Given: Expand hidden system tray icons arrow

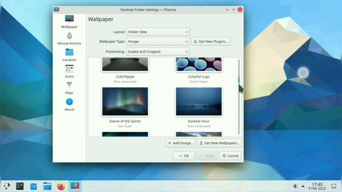Looking at the screenshot, I should (x=303, y=186).
